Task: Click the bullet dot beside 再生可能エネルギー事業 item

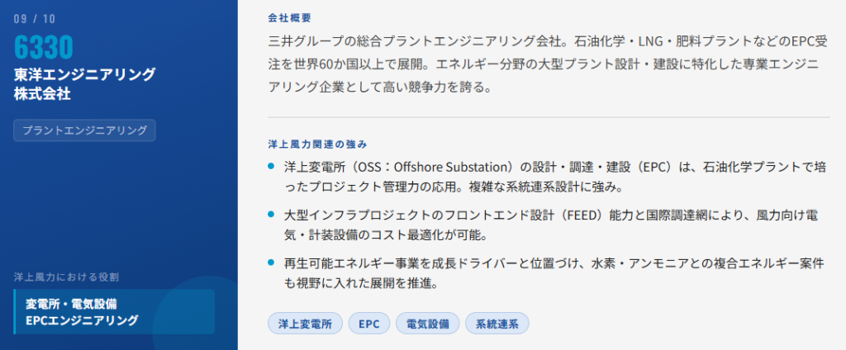Action: pyautogui.click(x=272, y=262)
